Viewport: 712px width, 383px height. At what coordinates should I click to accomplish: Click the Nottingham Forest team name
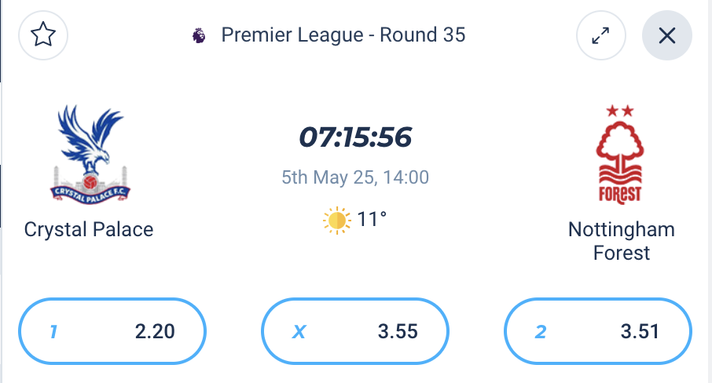621,241
